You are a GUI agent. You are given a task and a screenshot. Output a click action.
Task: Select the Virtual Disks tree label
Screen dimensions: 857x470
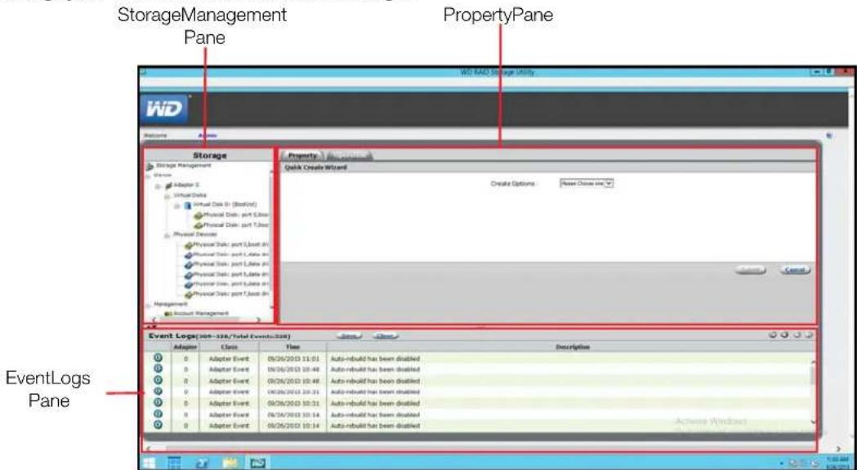tap(190, 195)
